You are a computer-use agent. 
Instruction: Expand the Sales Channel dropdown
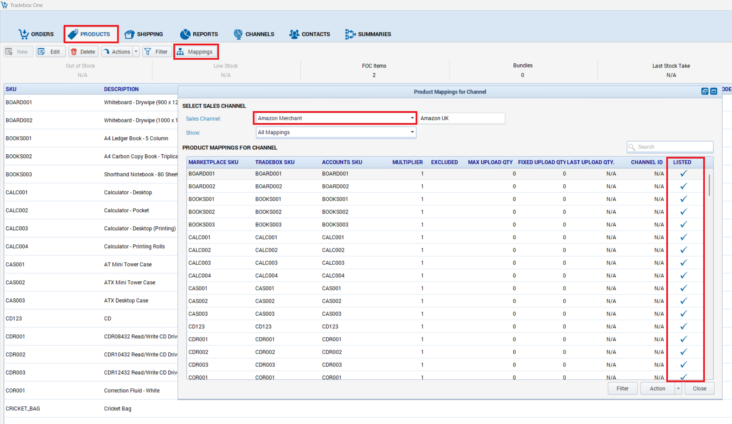point(412,118)
